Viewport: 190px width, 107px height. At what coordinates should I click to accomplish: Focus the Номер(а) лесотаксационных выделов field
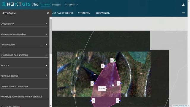tap(24, 97)
